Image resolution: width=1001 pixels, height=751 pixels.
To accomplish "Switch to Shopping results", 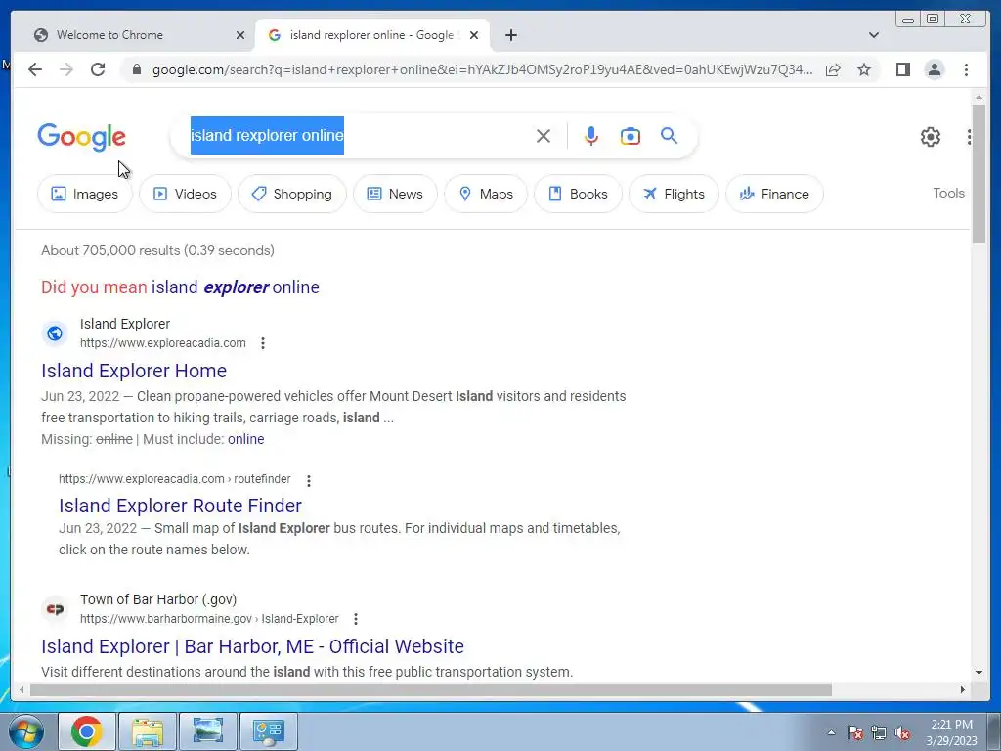I will point(292,194).
